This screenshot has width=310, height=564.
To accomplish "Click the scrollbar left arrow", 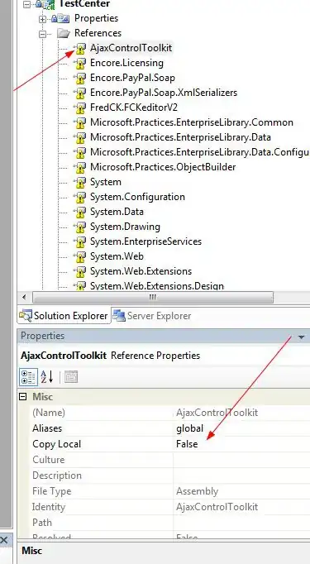I will coord(24,298).
